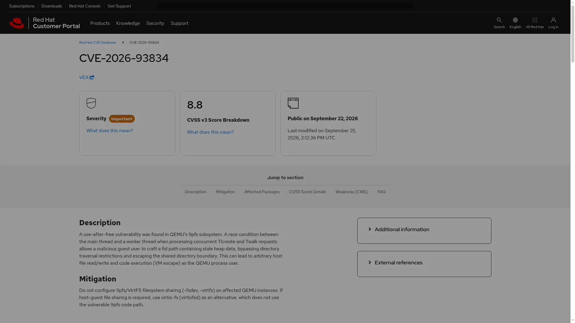Open the Support menu

(179, 23)
